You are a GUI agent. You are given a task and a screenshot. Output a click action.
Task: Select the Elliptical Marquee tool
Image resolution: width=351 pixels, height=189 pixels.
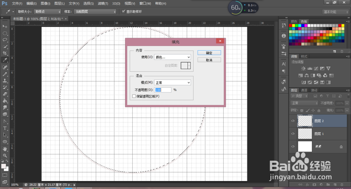click(x=5, y=33)
